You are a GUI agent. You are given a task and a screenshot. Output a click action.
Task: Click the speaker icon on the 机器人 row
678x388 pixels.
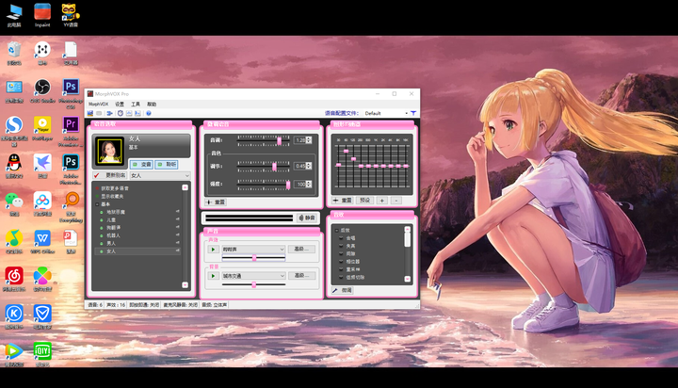178,235
